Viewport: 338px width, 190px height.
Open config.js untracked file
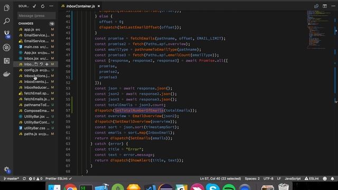[x=36, y=70]
